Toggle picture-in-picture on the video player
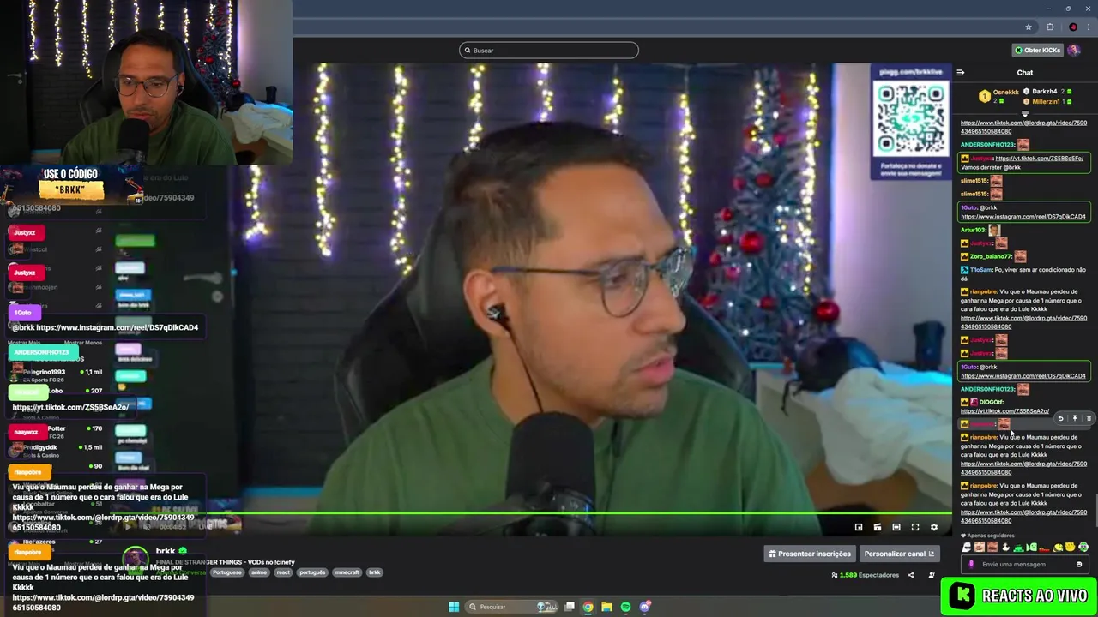This screenshot has width=1098, height=617. click(x=859, y=527)
